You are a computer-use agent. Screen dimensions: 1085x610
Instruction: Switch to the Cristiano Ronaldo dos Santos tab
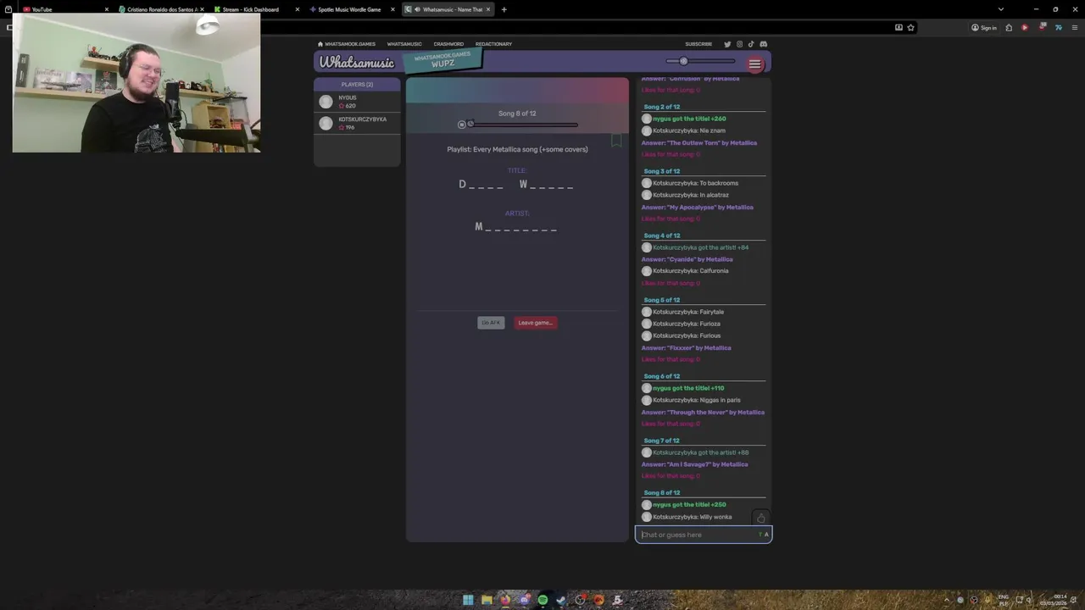(x=159, y=9)
